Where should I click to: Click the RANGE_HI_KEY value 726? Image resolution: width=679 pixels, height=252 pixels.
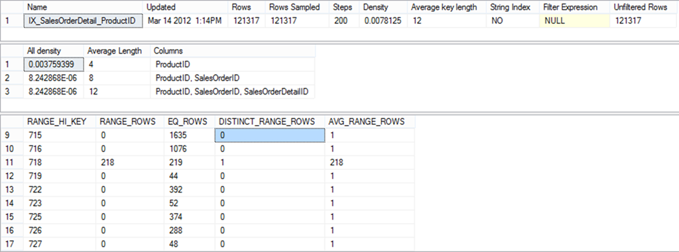tap(60, 230)
